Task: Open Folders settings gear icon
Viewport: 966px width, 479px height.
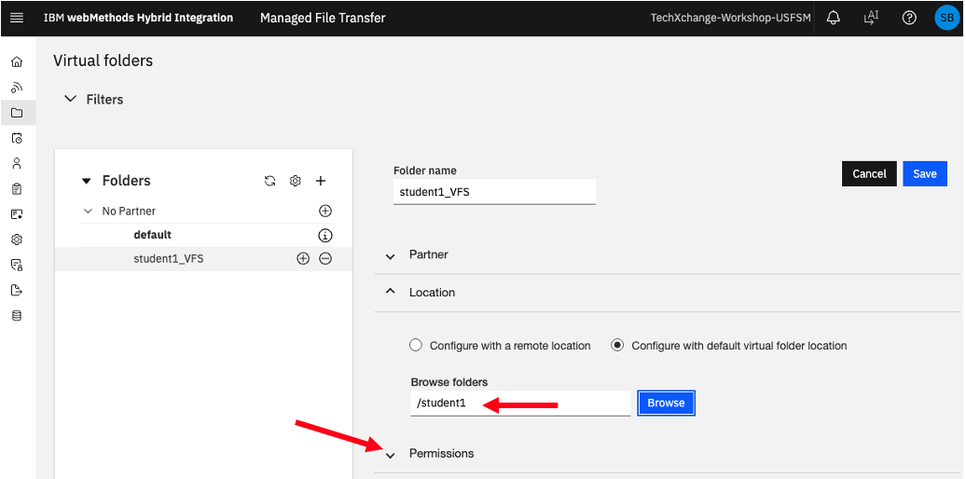Action: click(x=295, y=181)
